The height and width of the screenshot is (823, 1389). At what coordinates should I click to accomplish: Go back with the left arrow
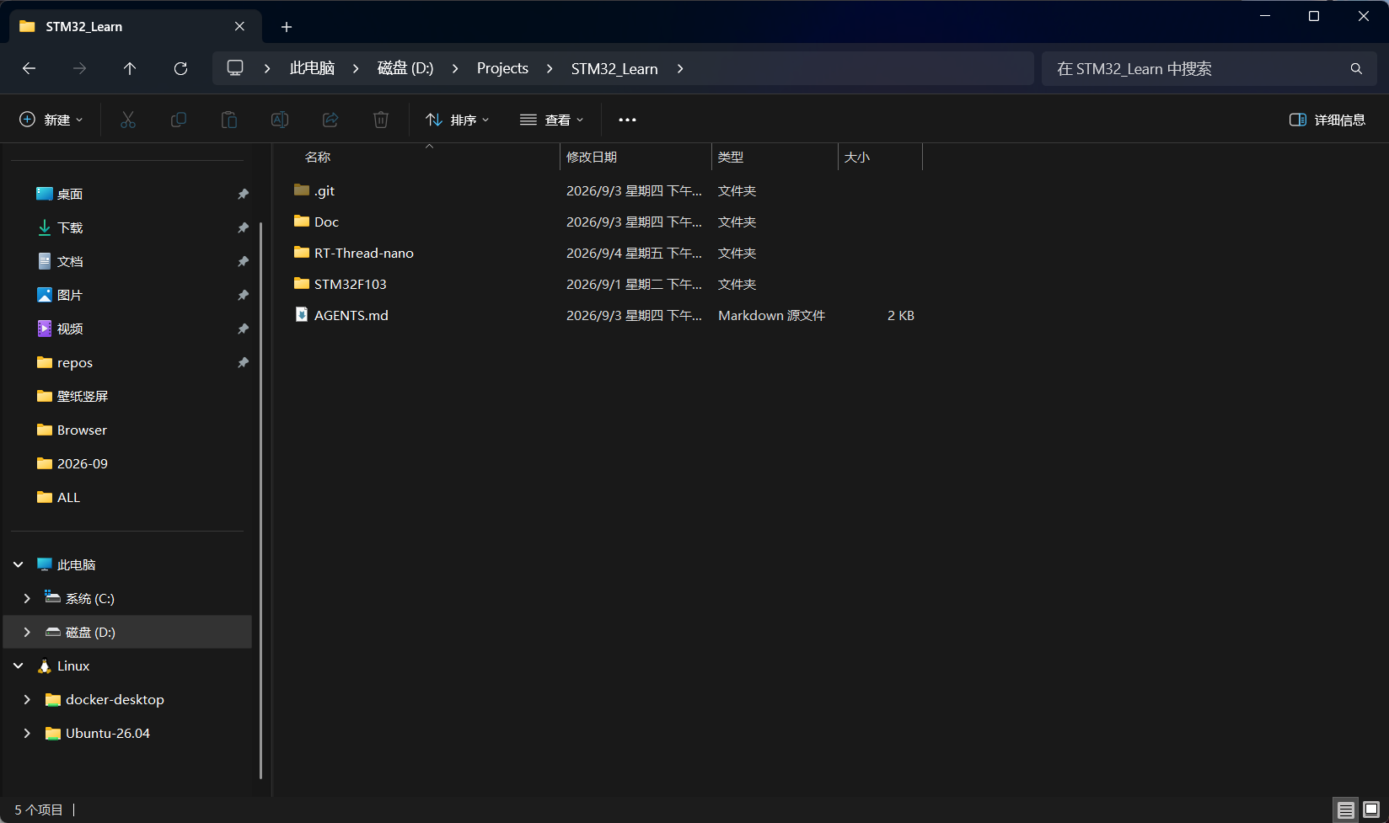(29, 68)
